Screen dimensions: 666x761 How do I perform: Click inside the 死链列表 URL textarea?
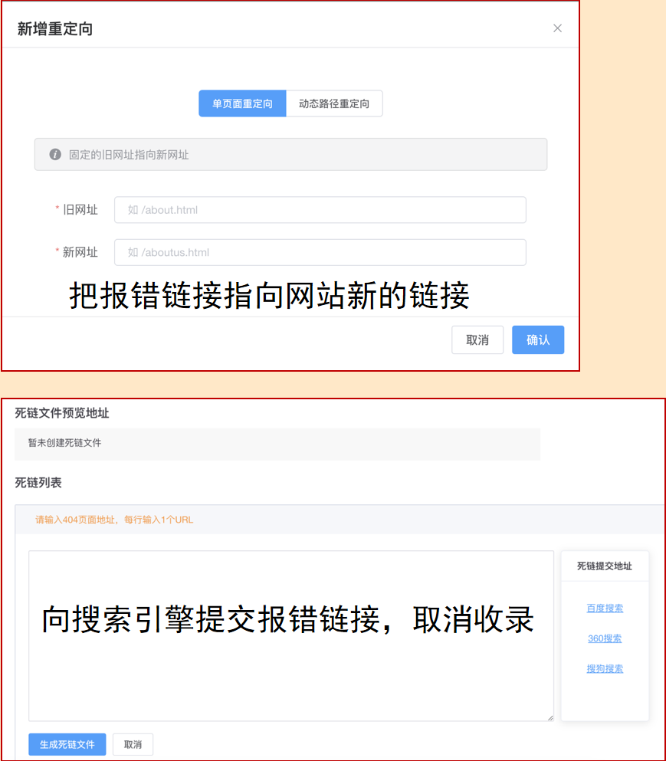pyautogui.click(x=290, y=636)
